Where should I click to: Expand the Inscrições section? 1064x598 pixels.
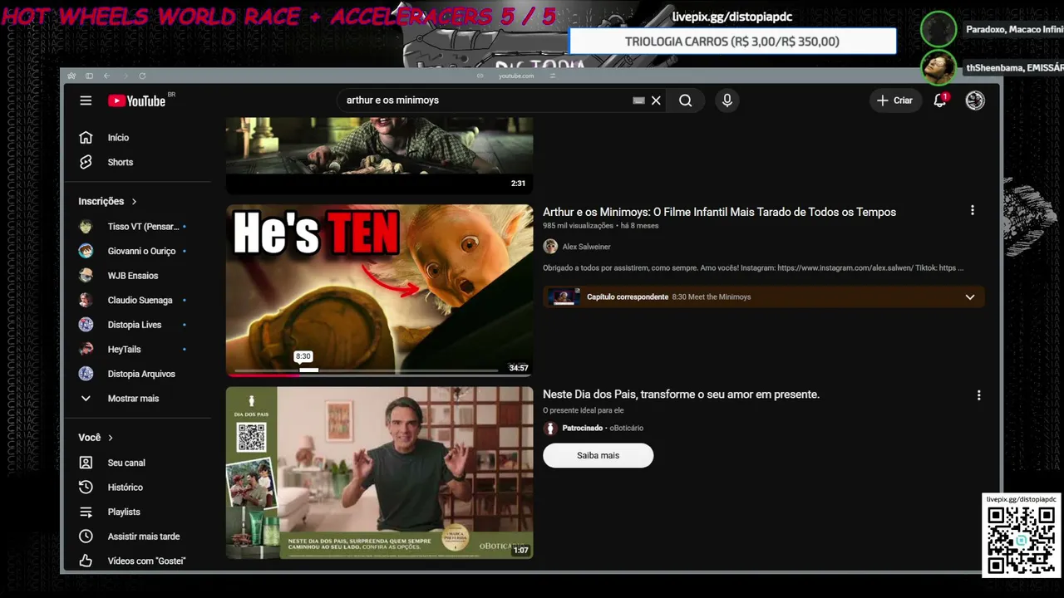[x=108, y=201]
